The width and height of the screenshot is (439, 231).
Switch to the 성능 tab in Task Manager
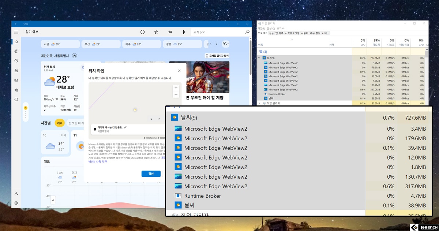click(x=271, y=33)
